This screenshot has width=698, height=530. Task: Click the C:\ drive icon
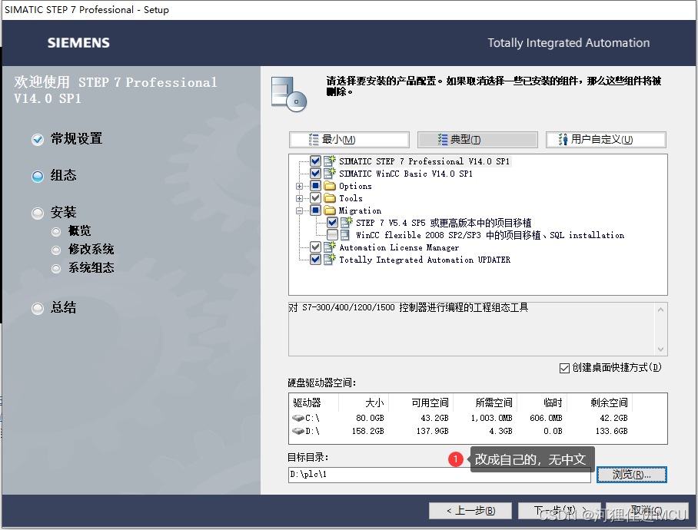click(x=297, y=419)
